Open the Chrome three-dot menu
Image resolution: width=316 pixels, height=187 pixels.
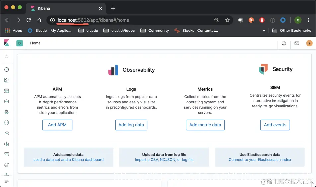click(309, 20)
